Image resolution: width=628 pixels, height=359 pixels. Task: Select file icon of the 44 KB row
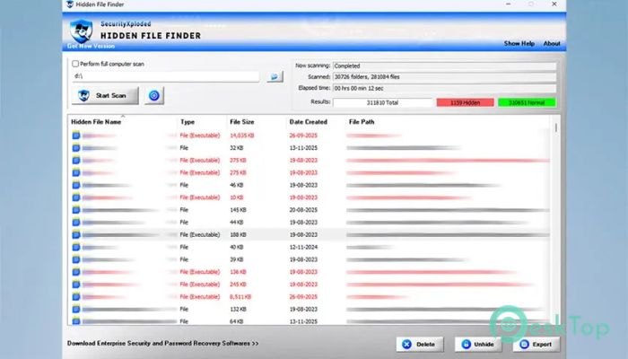76,223
